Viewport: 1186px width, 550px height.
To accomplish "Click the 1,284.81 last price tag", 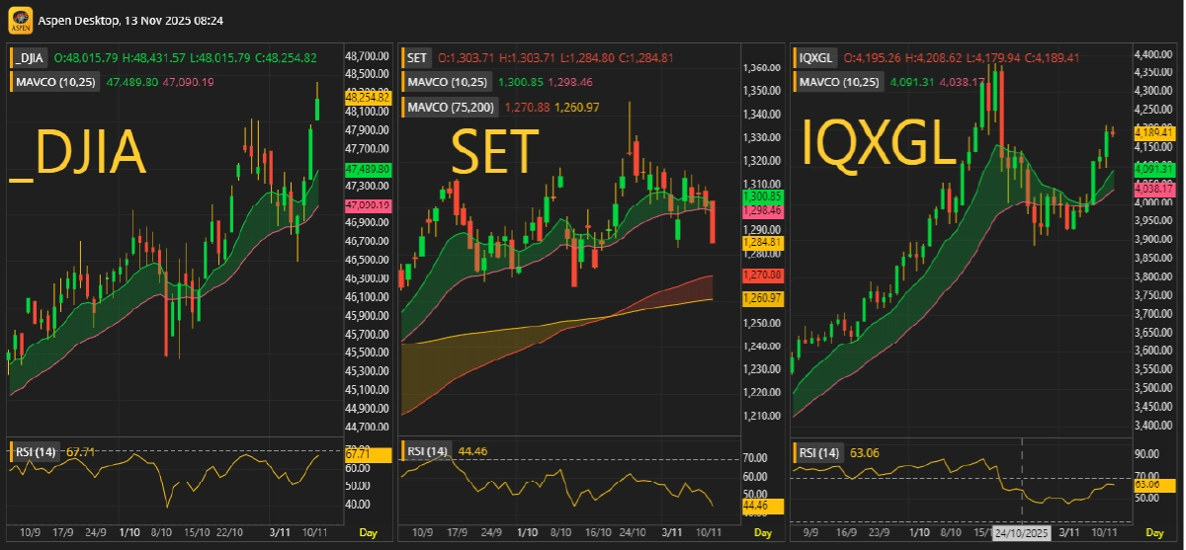I will (762, 242).
